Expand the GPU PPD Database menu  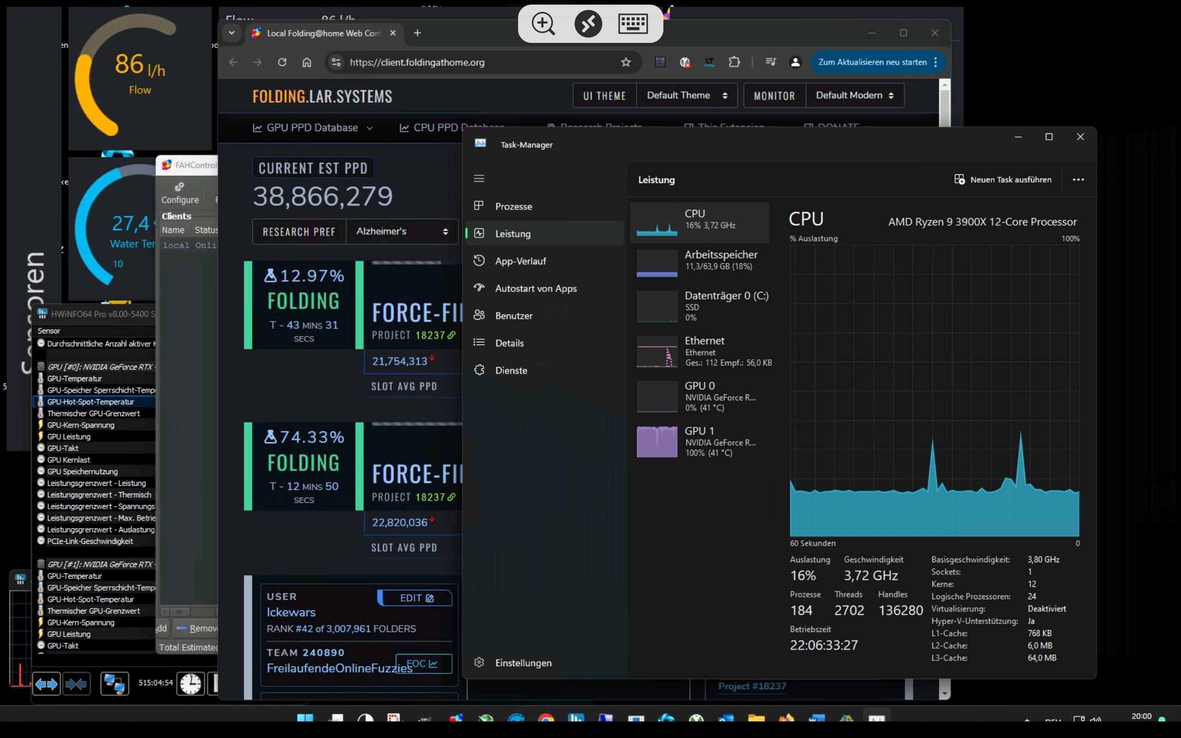(x=313, y=128)
